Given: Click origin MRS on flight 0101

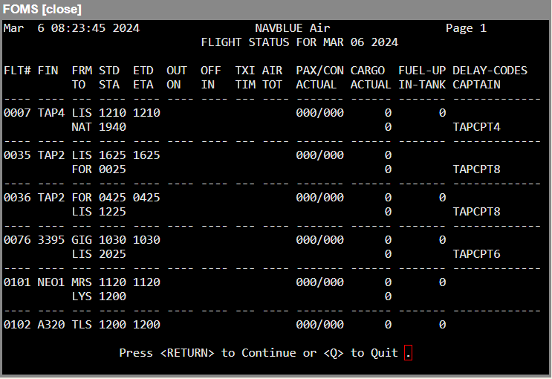Looking at the screenshot, I should tap(82, 282).
